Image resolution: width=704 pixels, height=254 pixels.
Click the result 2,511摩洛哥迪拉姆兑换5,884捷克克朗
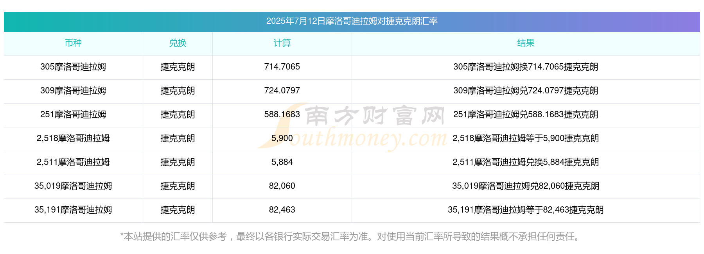pyautogui.click(x=526, y=162)
